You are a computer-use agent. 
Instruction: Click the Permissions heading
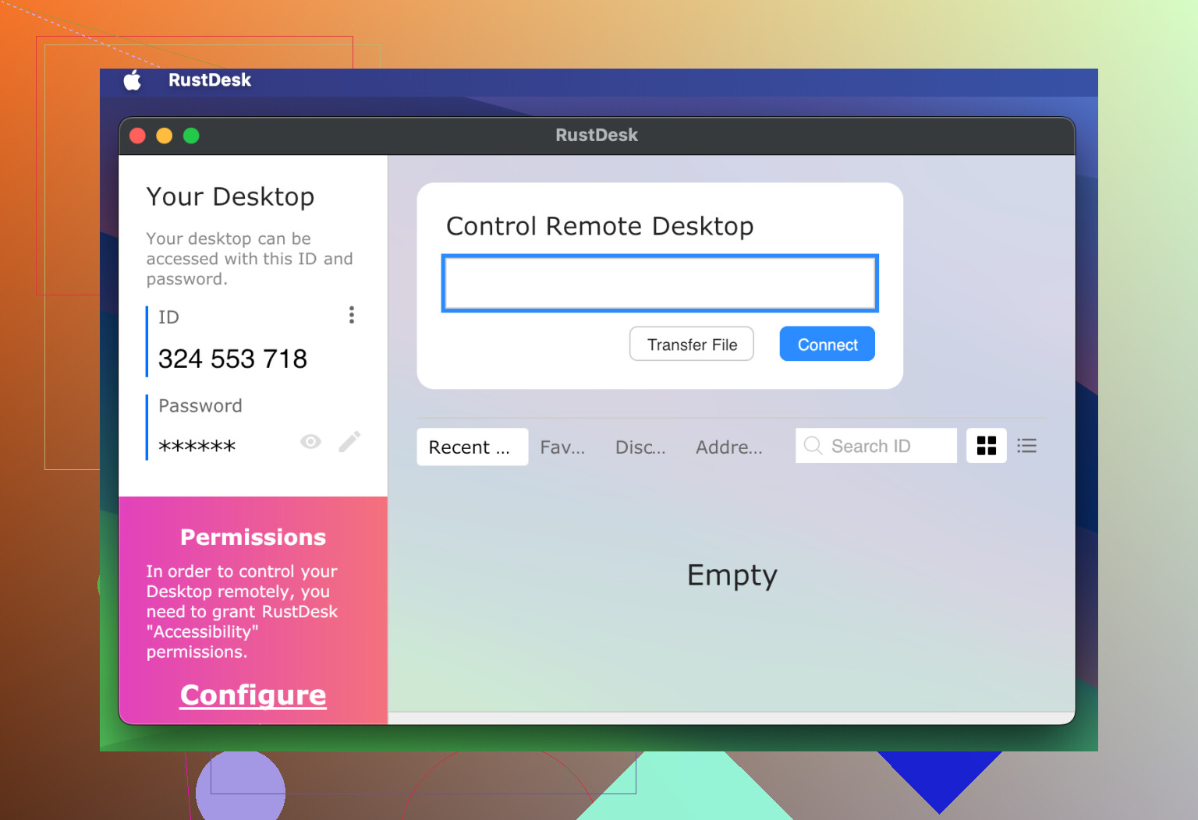click(x=253, y=537)
